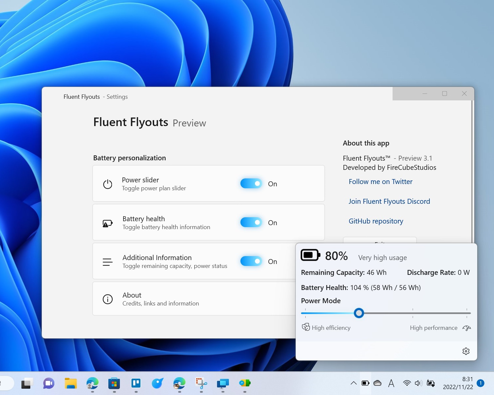Click the "Power slider" title text
This screenshot has height=395, width=494.
(x=140, y=180)
